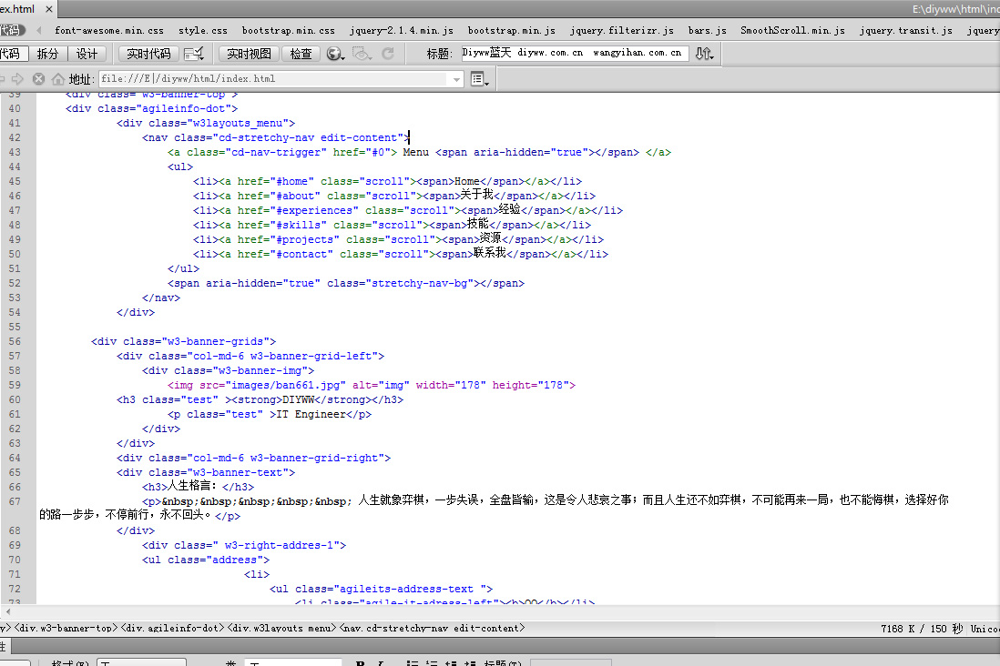
Task: Click the refresh design view icon
Action: tap(388, 55)
